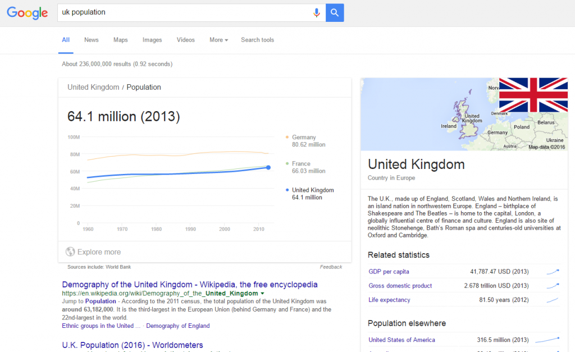The width and height of the screenshot is (575, 352).
Task: Click the Country in Europe subtitle
Action: 391,178
